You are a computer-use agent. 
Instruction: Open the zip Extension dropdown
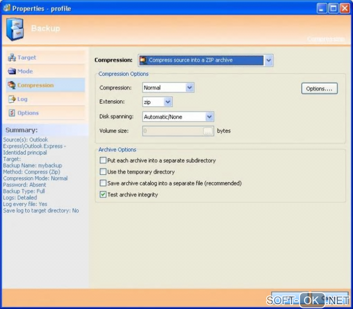pyautogui.click(x=168, y=102)
